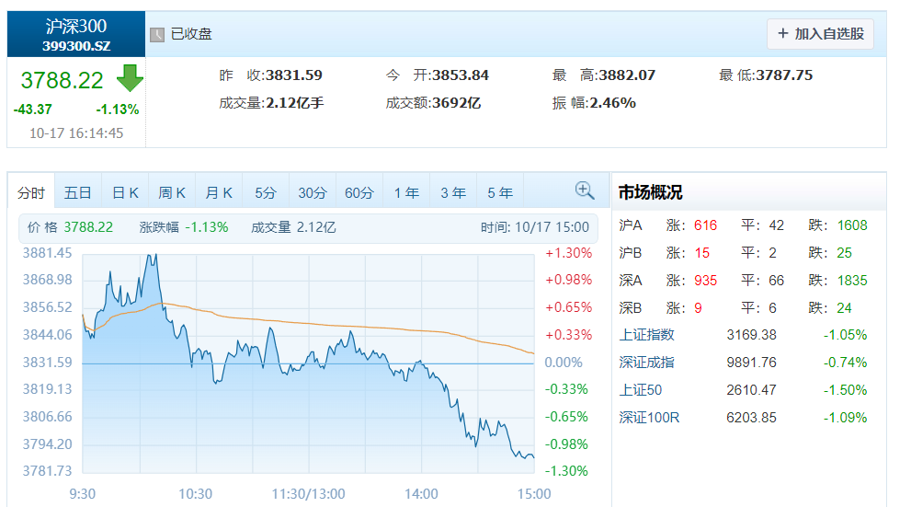The image size is (911, 507).
Task: Select the 60分 interval tab
Action: pos(359,192)
